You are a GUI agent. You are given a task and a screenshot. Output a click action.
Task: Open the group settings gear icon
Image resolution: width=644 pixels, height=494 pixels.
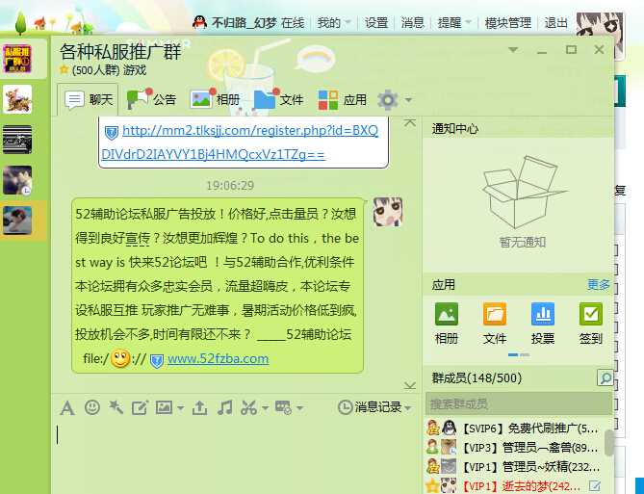pos(388,100)
